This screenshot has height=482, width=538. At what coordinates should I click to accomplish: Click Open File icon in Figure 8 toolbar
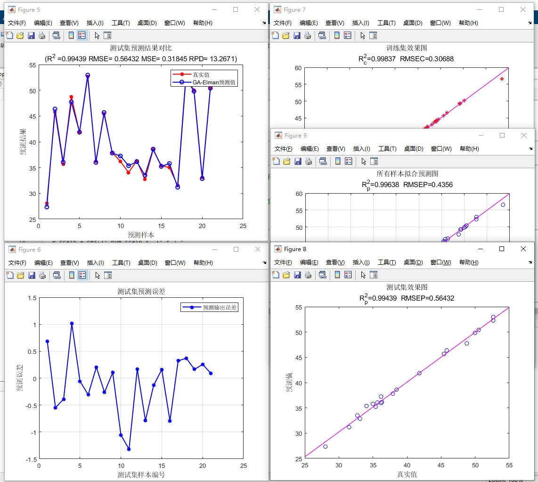286,275
